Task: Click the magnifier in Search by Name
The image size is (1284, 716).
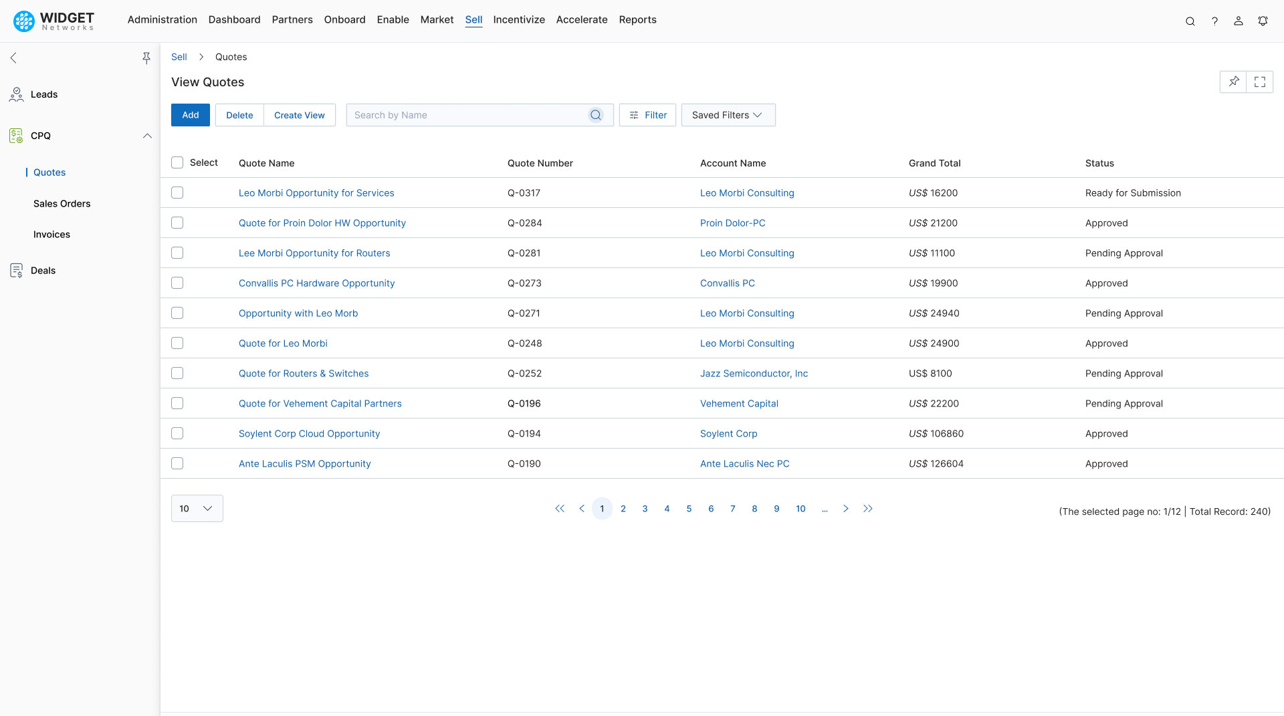Action: [596, 115]
